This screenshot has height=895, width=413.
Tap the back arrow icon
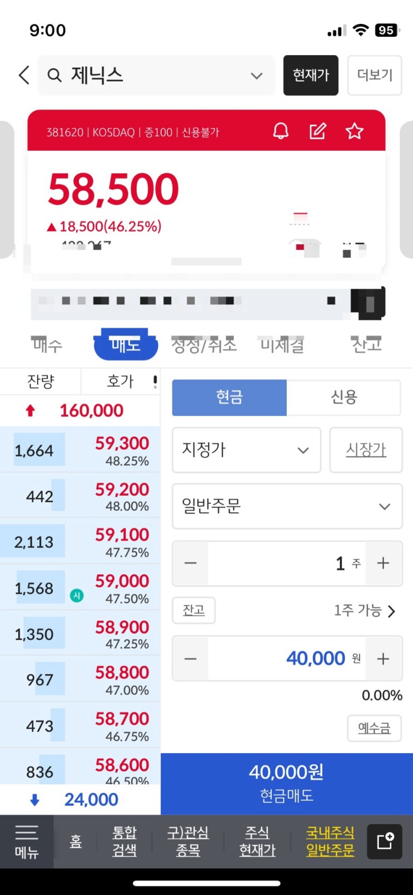23,75
